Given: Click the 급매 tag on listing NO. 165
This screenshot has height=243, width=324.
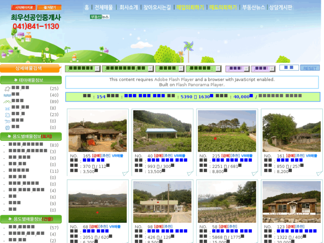Looking at the screenshot, I should 97,156.
